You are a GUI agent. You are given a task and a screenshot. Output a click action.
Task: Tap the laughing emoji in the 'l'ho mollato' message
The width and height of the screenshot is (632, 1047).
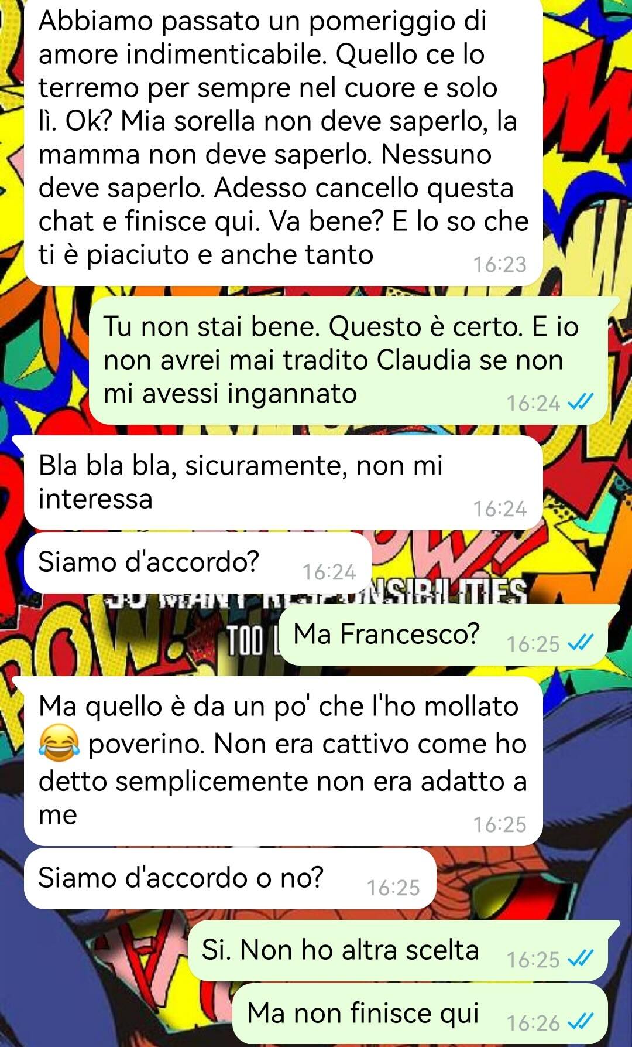coord(59,743)
